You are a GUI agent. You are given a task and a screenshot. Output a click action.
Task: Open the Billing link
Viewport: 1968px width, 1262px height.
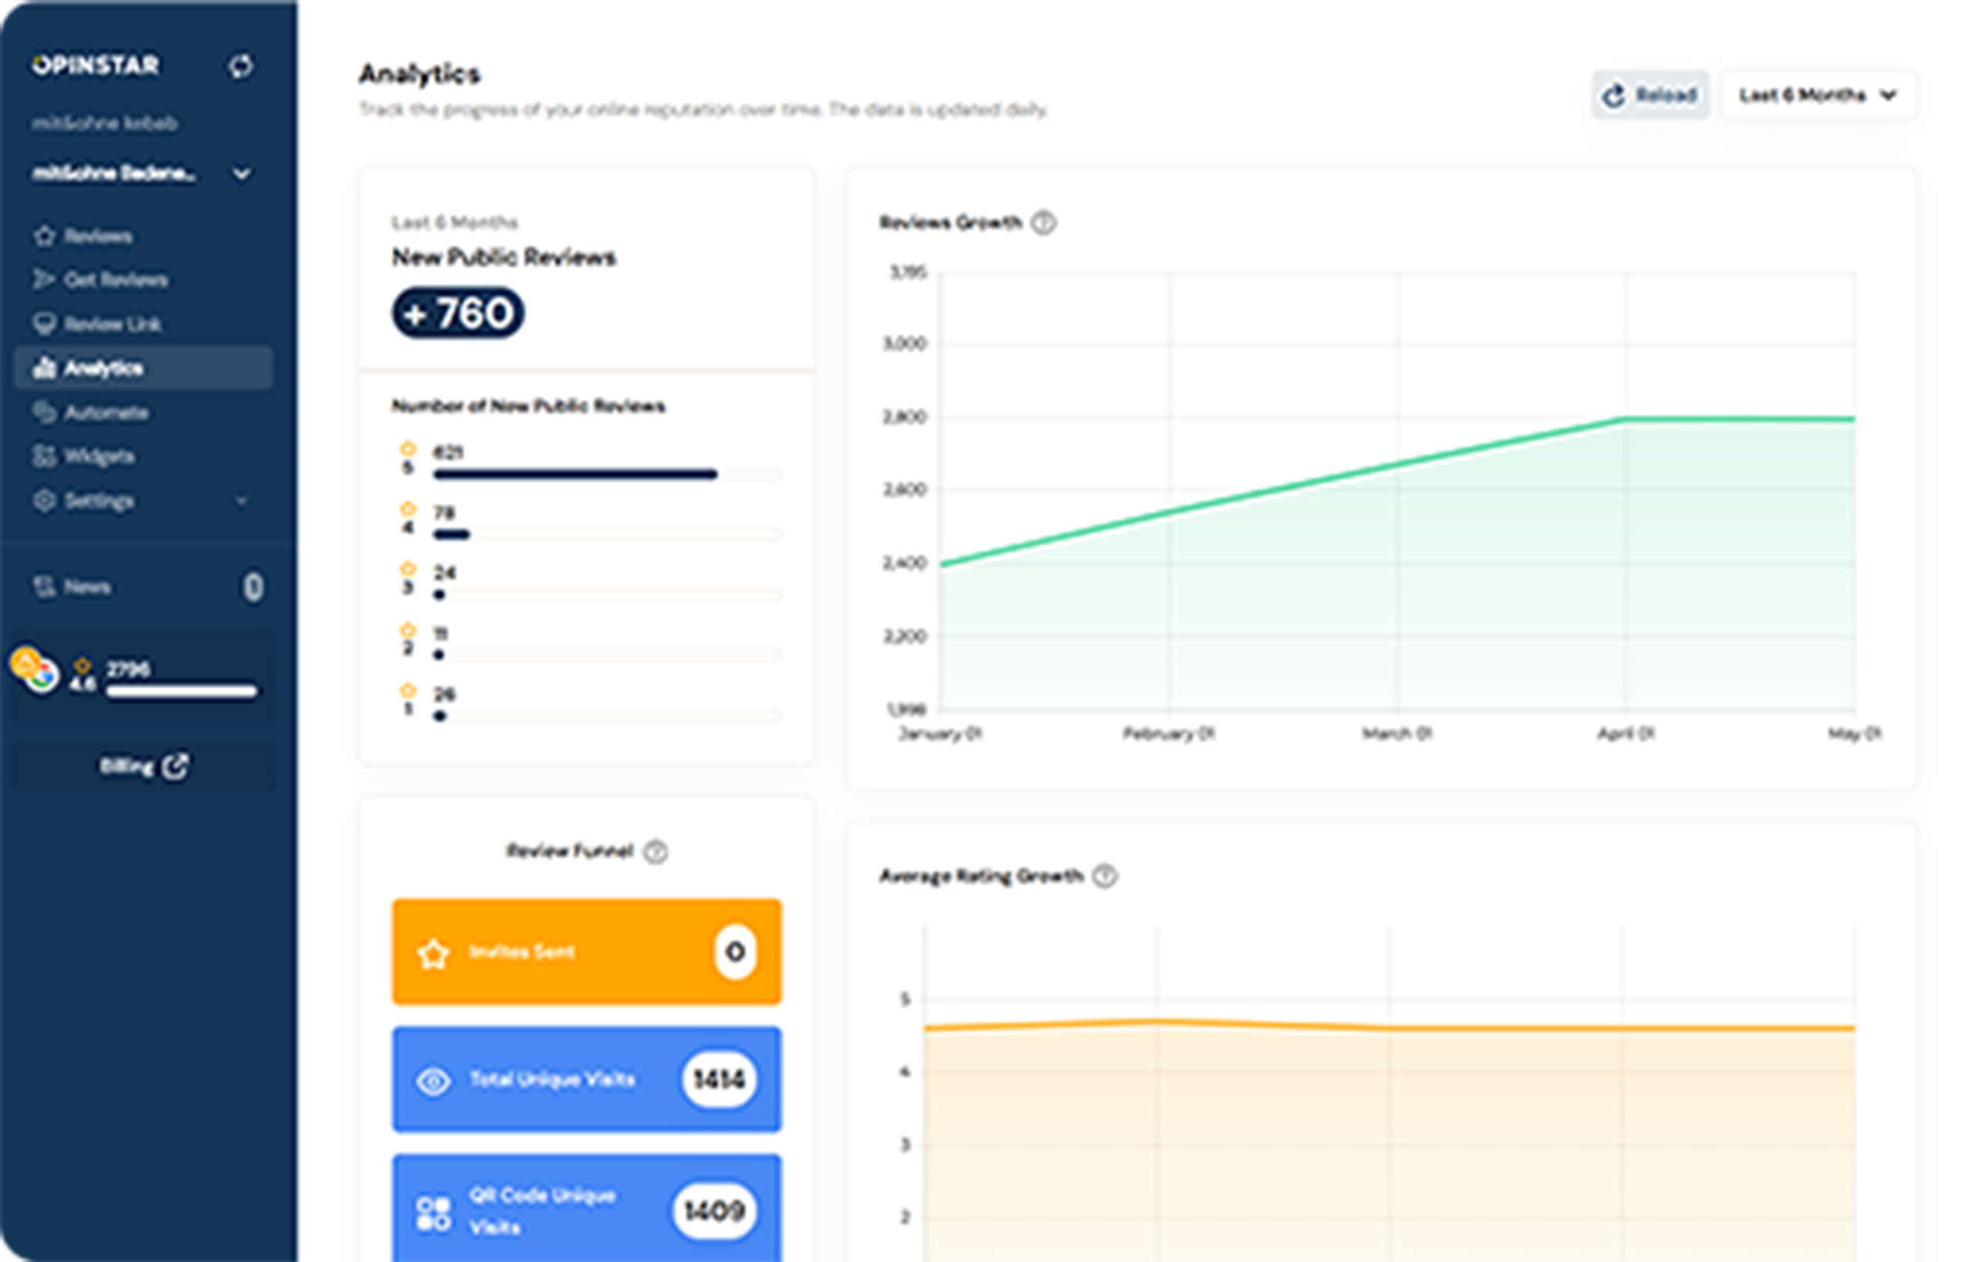[x=143, y=766]
